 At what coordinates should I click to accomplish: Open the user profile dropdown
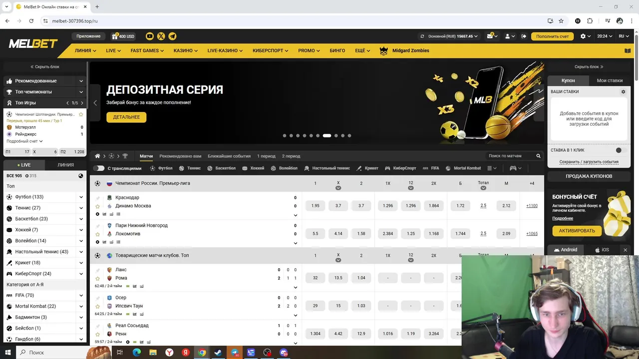pyautogui.click(x=510, y=36)
